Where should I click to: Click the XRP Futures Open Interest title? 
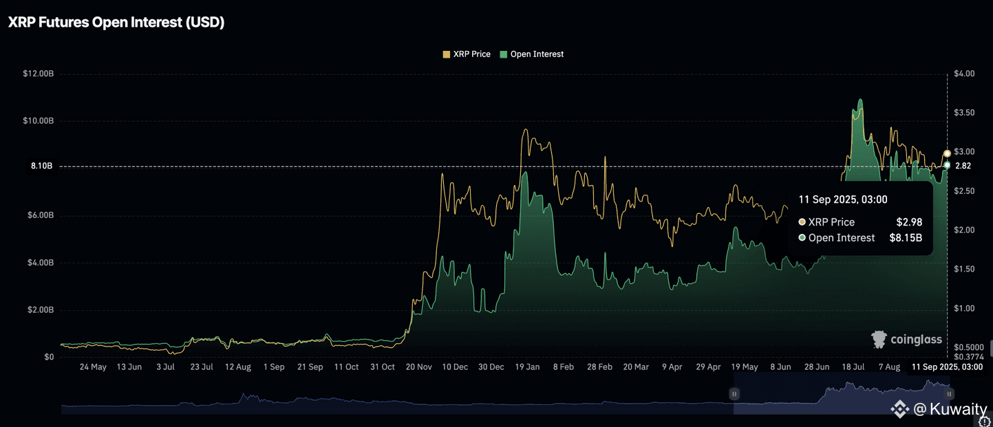(x=116, y=22)
